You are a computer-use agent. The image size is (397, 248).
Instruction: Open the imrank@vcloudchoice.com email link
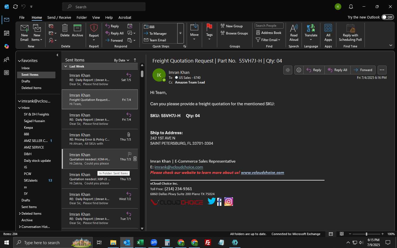(x=179, y=167)
